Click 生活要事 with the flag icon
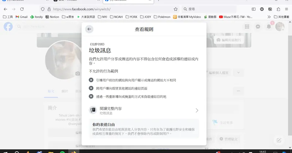Viewport: 292px width, 153px height. click(x=223, y=123)
